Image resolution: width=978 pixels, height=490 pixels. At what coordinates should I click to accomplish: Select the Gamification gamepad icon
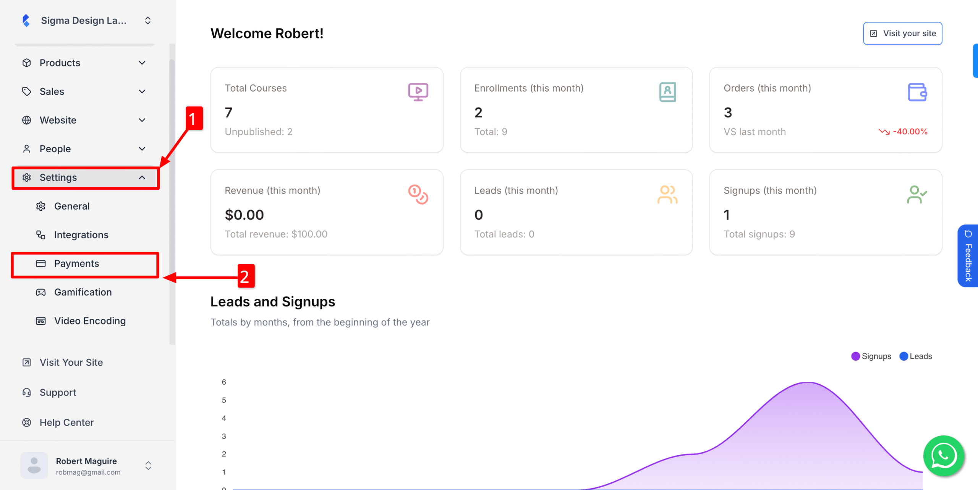click(41, 292)
